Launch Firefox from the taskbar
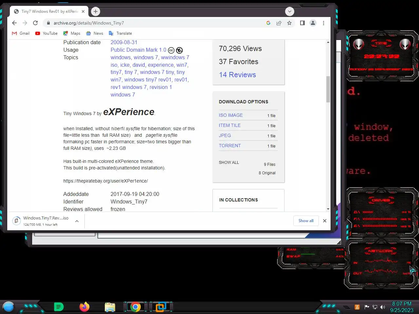 click(x=84, y=307)
